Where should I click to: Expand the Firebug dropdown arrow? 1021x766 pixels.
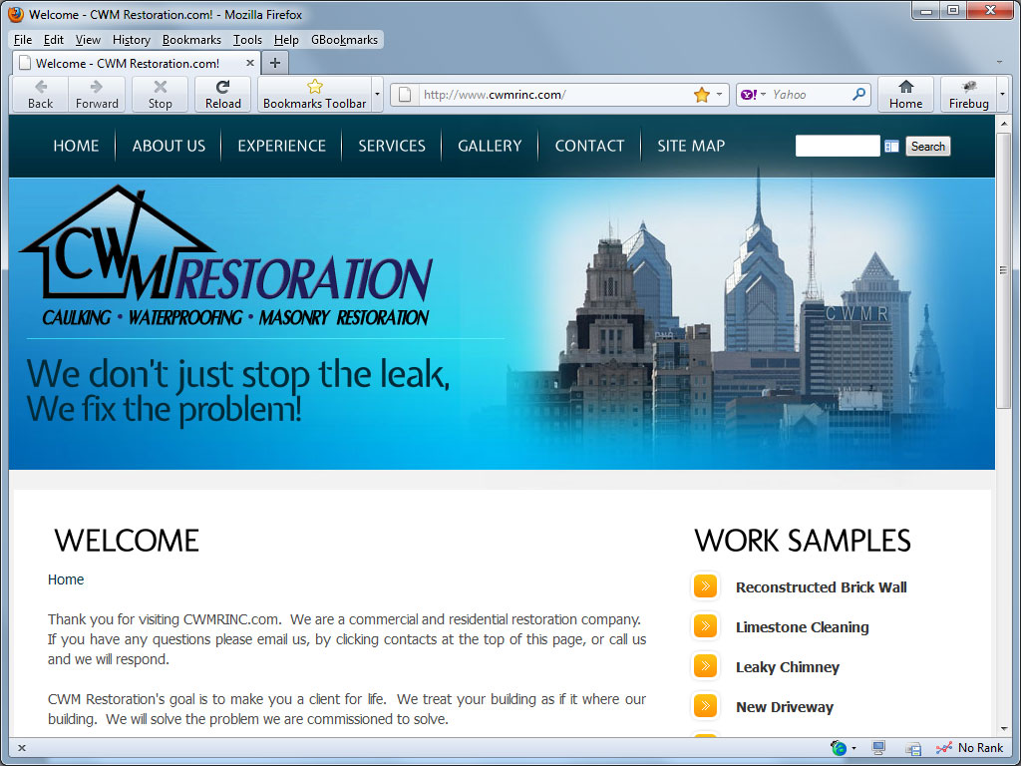[1002, 95]
